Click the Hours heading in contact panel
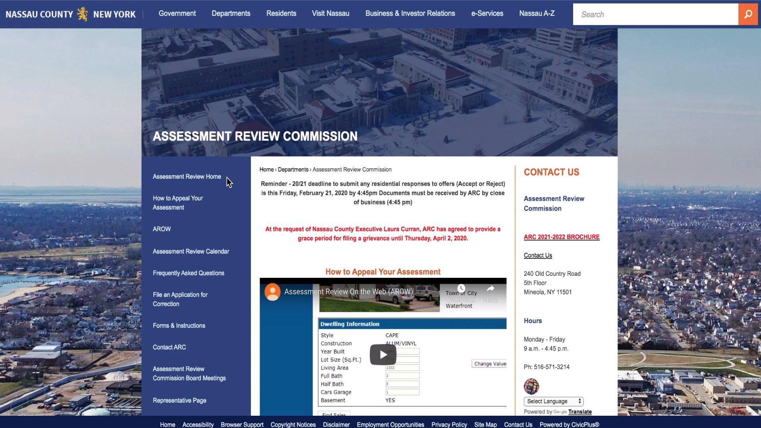The image size is (761, 428). (x=533, y=321)
